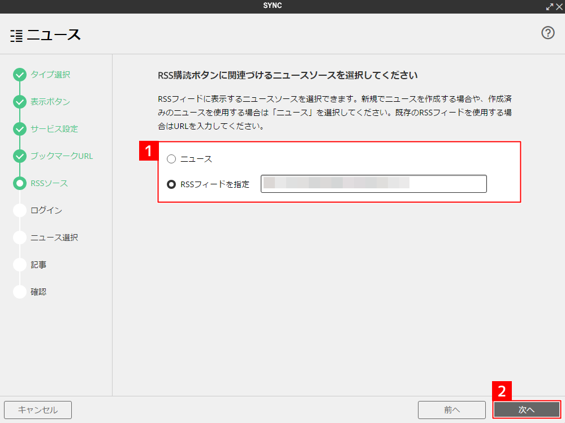This screenshot has width=565, height=423.
Task: Close the SYNC dialog with X icon
Action: click(559, 7)
